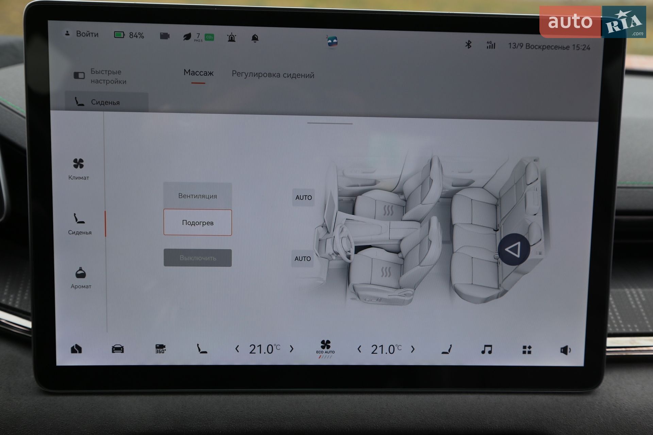This screenshot has width=653, height=435.
Task: Tap the panel drag handle bar
Action: tap(330, 123)
